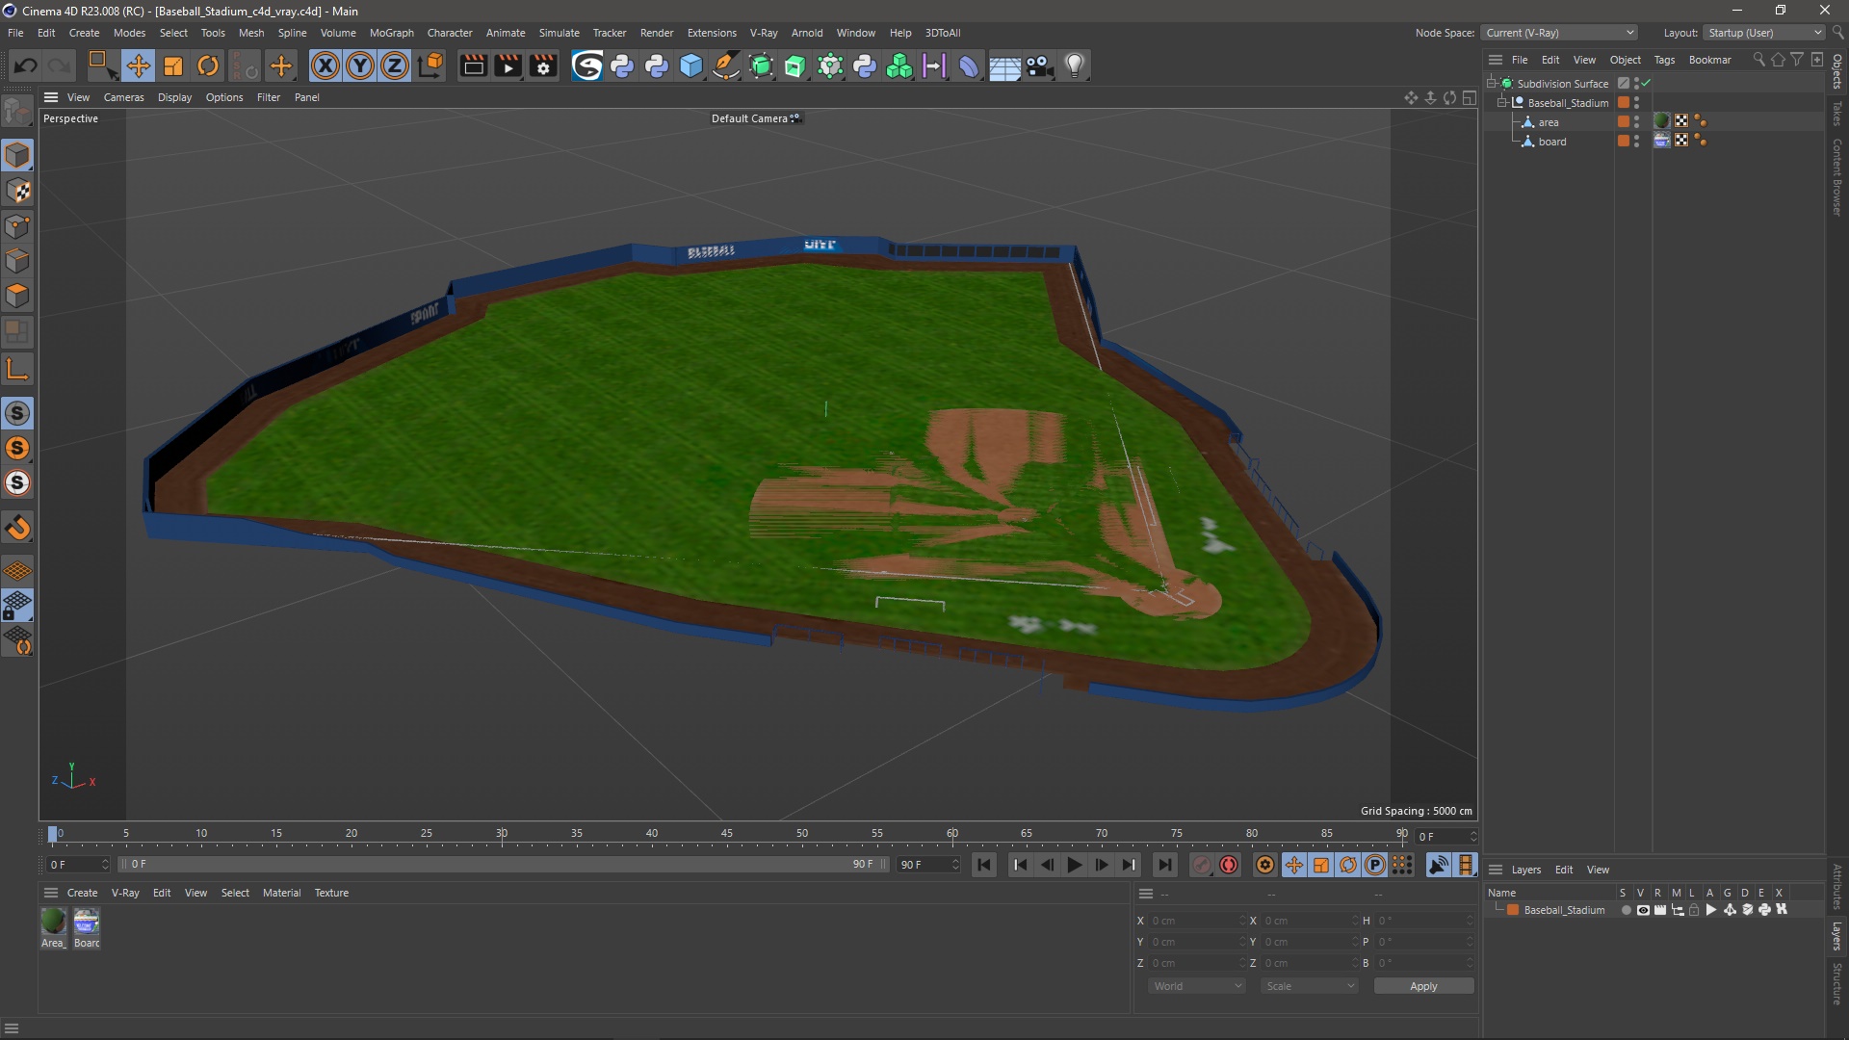Screen dimensions: 1849x1040
Task: Click search magnifier in Objects panel
Action: coord(1759,60)
